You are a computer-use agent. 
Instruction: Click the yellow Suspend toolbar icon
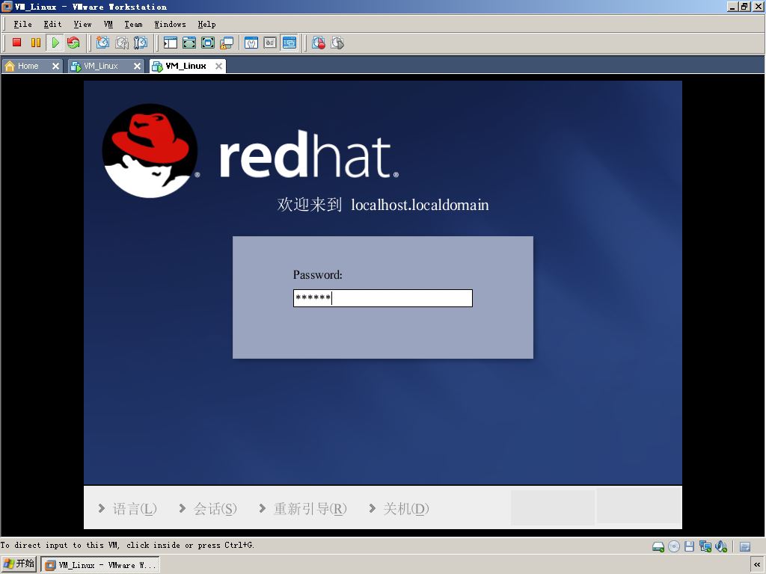[36, 43]
